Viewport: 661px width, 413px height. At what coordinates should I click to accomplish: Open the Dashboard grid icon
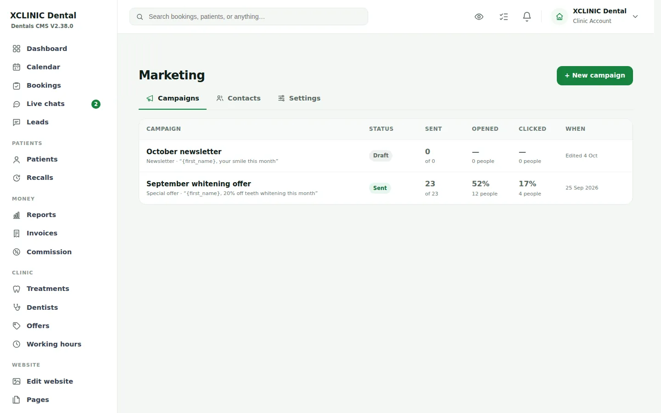17,49
